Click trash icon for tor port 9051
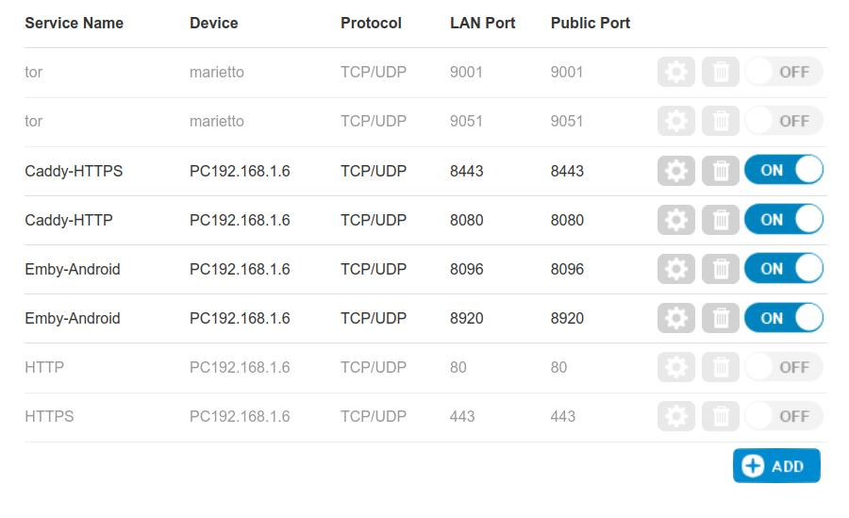The height and width of the screenshot is (518, 849). pyautogui.click(x=720, y=121)
